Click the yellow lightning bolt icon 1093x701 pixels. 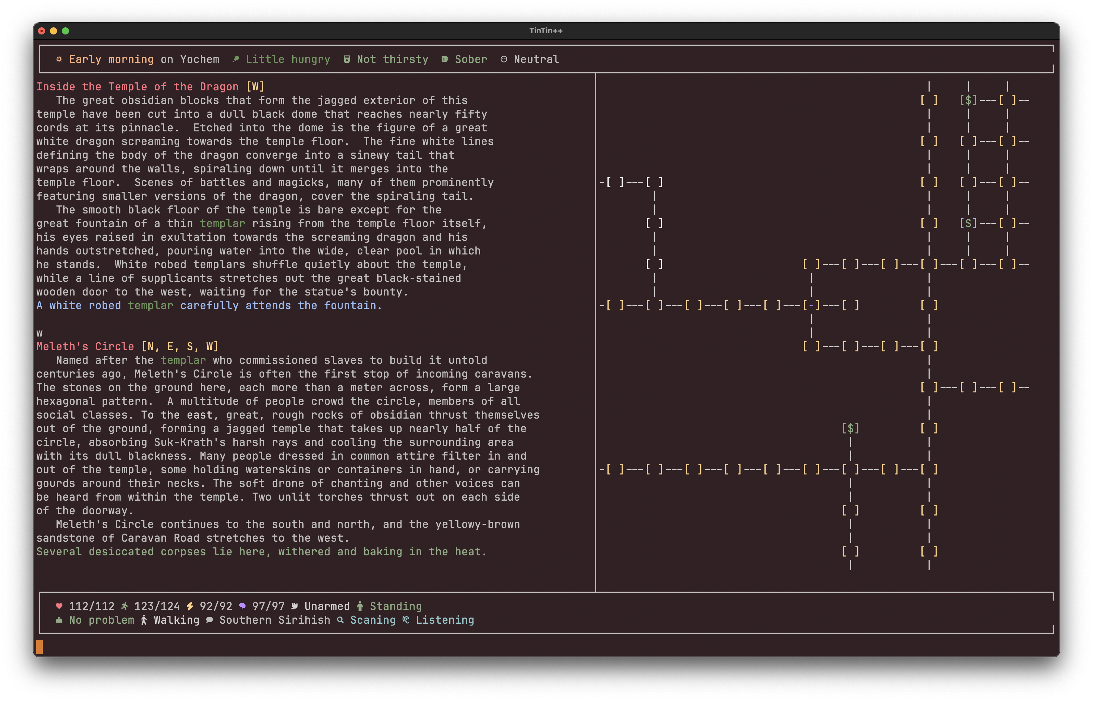(190, 606)
